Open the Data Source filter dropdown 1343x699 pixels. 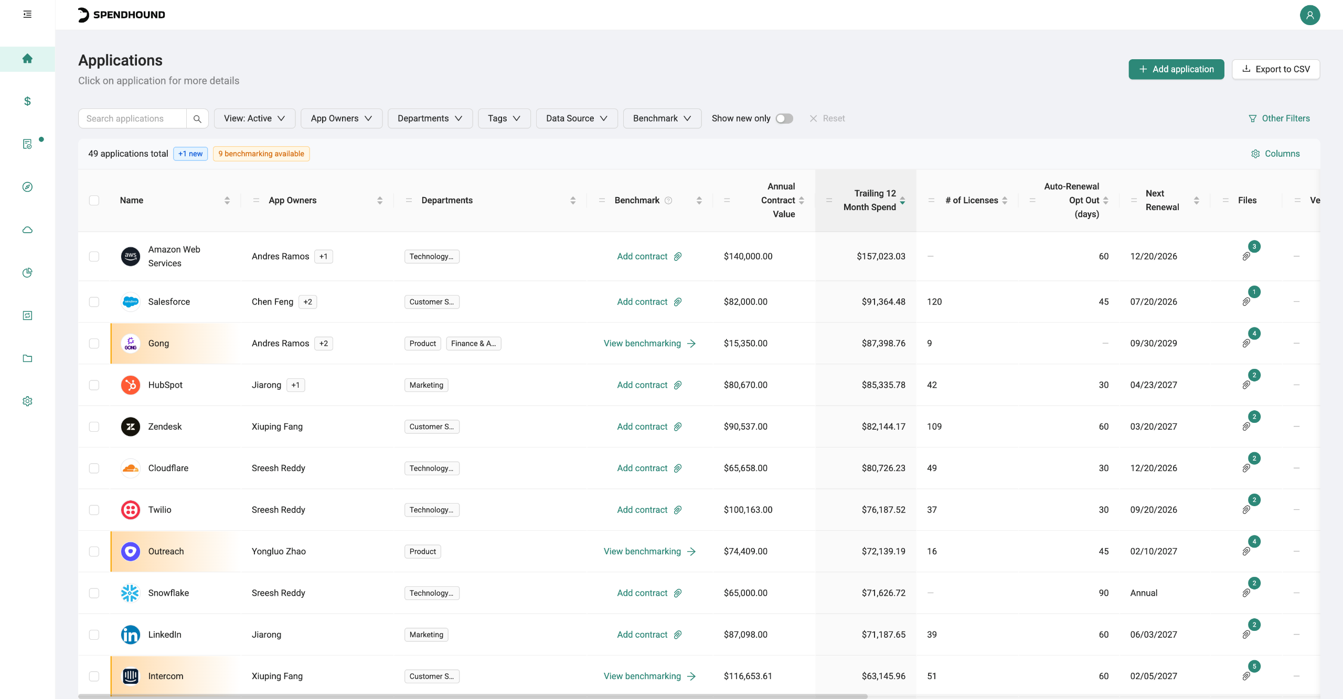(577, 119)
